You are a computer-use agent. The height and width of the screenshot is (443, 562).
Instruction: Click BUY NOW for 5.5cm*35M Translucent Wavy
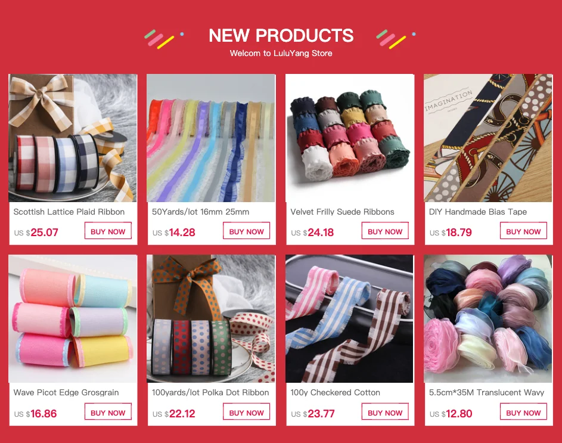click(523, 412)
